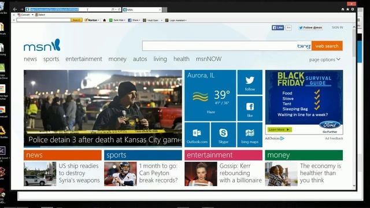Screen dimensions: 370x208
Task: Open the entertainment navigation menu item
Action: pyautogui.click(x=84, y=59)
